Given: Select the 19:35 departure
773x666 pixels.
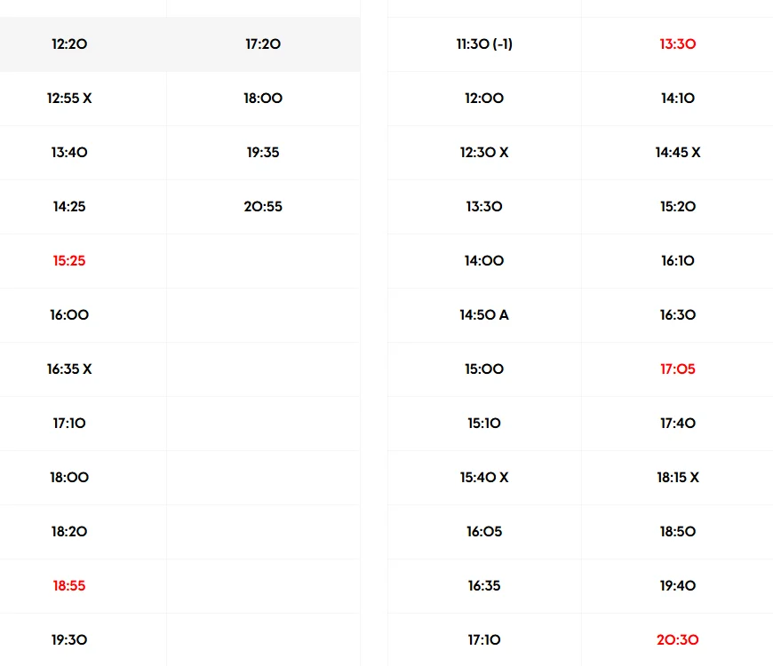Looking at the screenshot, I should click(263, 153).
